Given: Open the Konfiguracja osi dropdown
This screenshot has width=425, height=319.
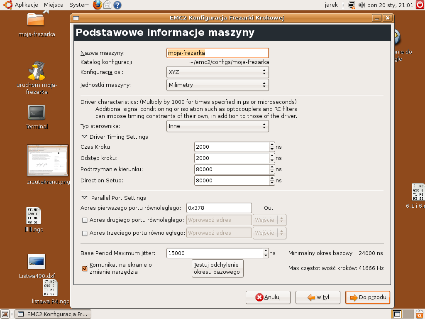Looking at the screenshot, I should tap(217, 72).
